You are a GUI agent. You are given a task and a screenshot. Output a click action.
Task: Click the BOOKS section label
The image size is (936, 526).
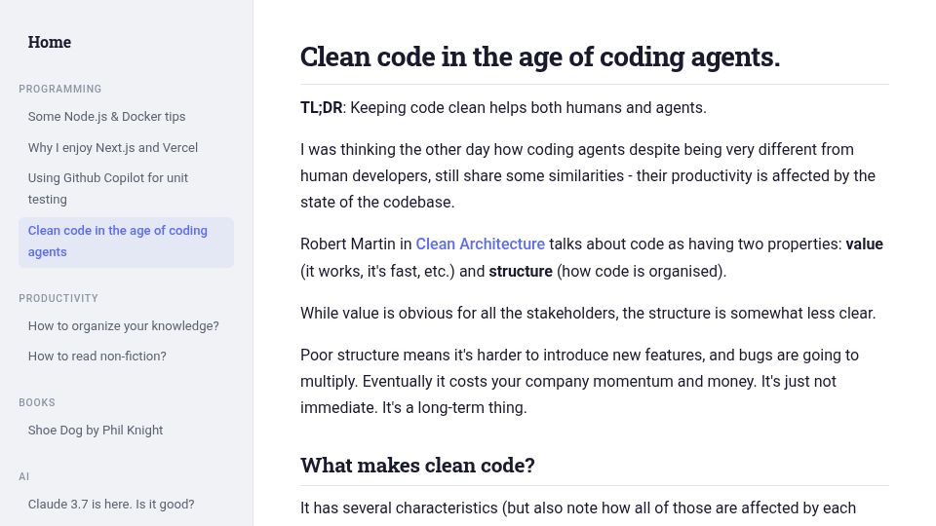click(37, 402)
